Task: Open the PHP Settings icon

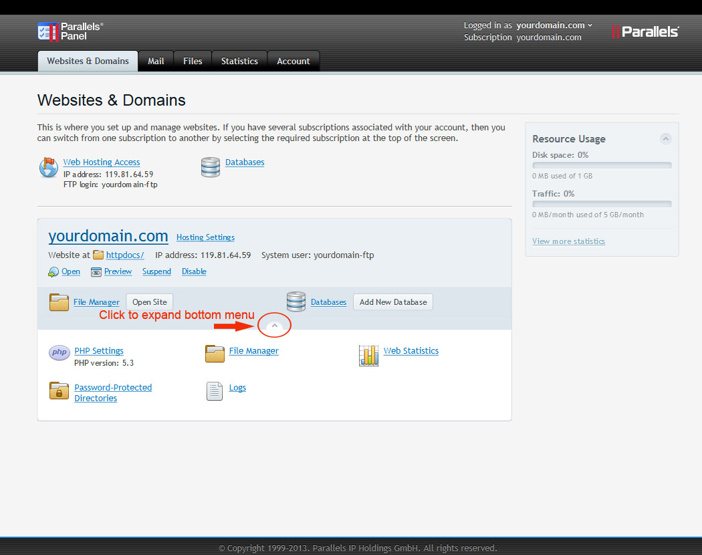Action: click(x=60, y=353)
